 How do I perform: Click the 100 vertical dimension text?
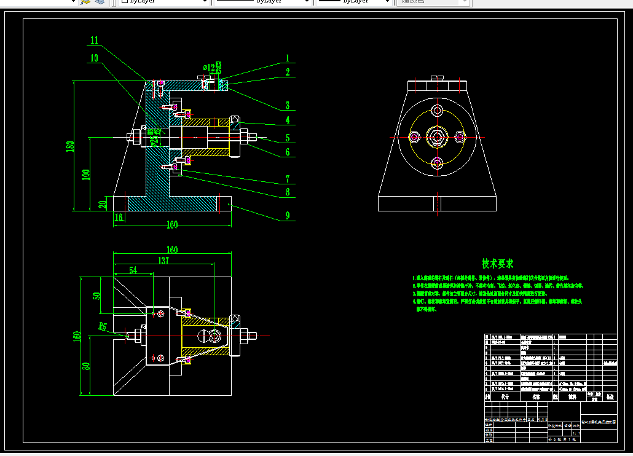[x=86, y=175]
